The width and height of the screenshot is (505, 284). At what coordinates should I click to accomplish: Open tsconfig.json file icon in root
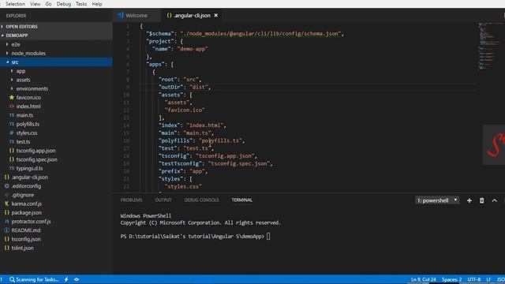(x=7, y=239)
